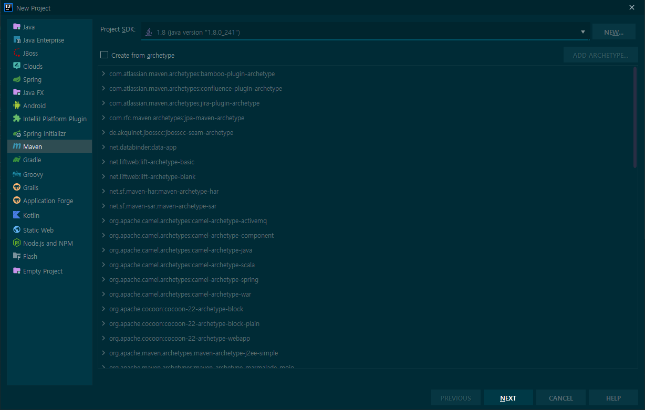Click the Spring Initializr icon
Screen dimensions: 645x410
tap(17, 133)
